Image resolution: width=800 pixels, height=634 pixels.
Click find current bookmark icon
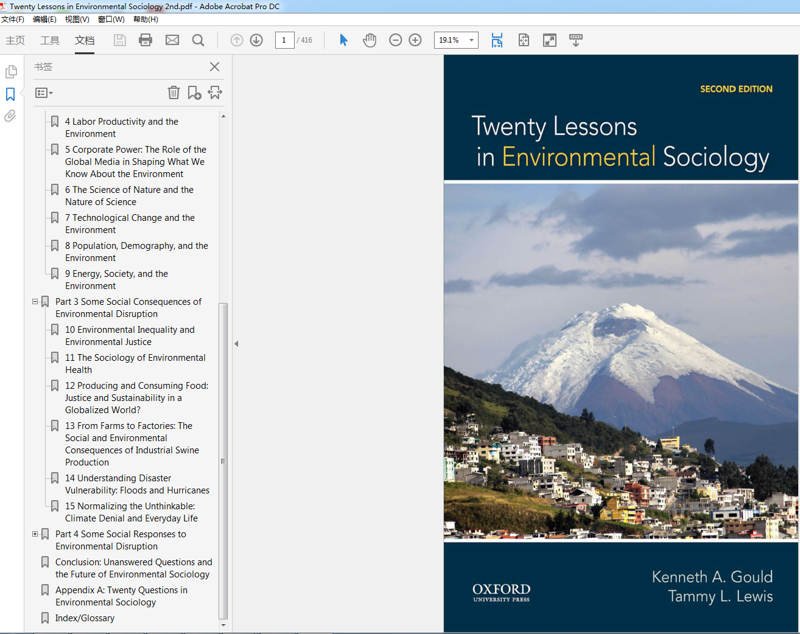point(215,92)
